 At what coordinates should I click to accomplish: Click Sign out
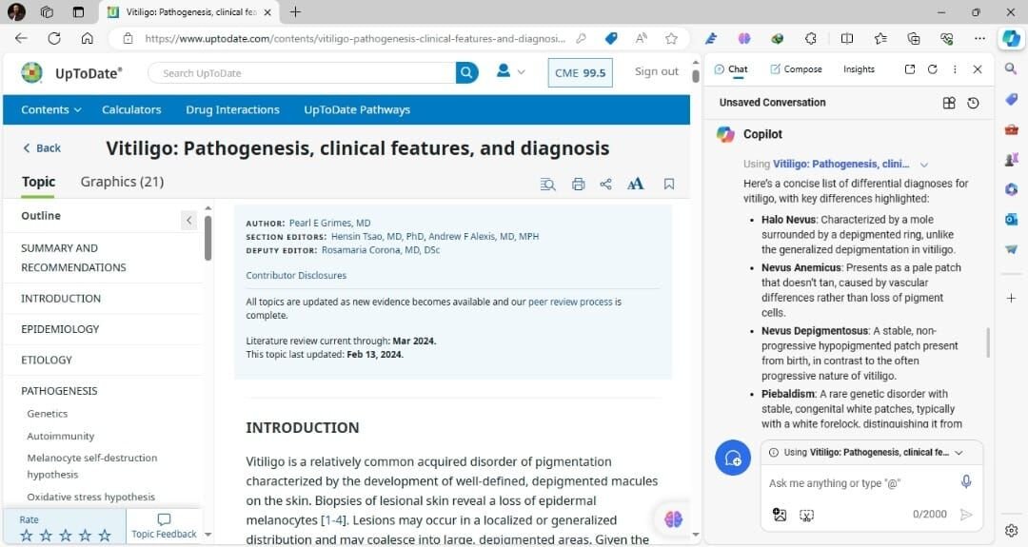pyautogui.click(x=656, y=72)
